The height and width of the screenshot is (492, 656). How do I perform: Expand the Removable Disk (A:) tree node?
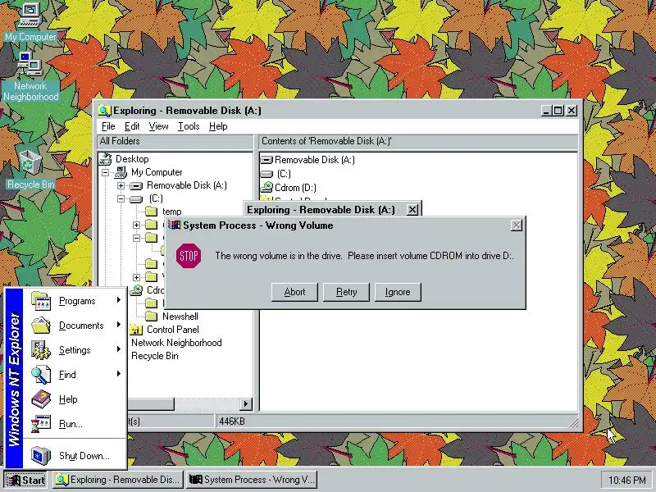pyautogui.click(x=121, y=185)
